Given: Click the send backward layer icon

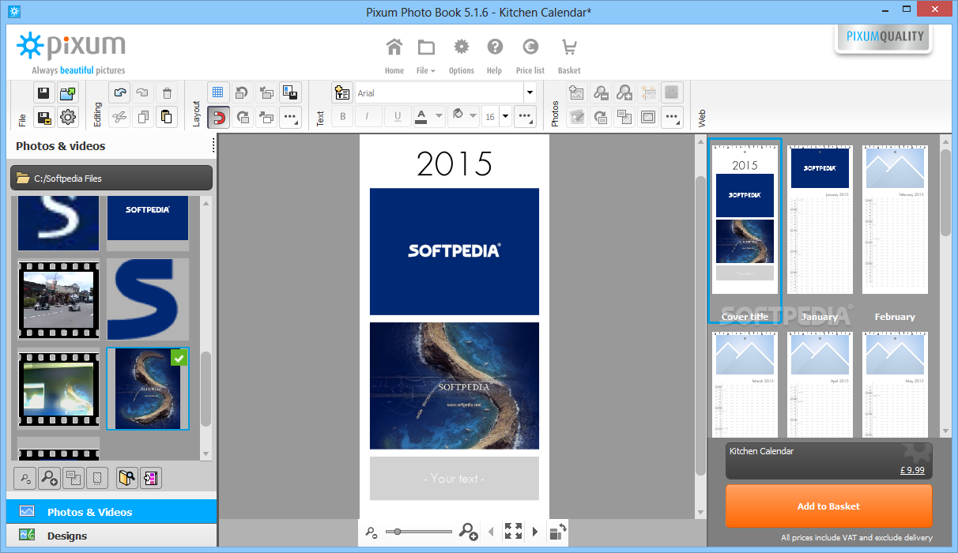Looking at the screenshot, I should click(x=266, y=118).
